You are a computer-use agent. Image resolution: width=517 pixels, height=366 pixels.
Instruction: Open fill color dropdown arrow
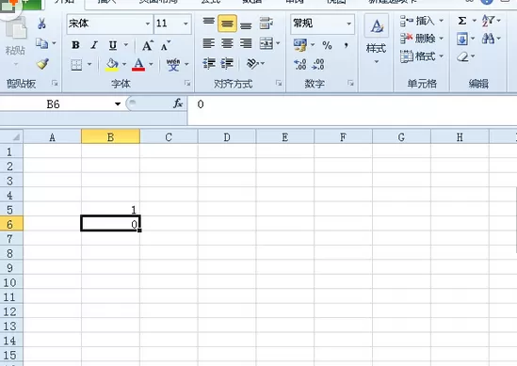124,64
